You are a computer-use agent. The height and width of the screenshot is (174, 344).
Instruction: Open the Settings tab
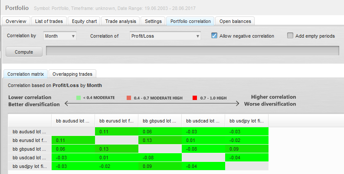pyautogui.click(x=153, y=21)
